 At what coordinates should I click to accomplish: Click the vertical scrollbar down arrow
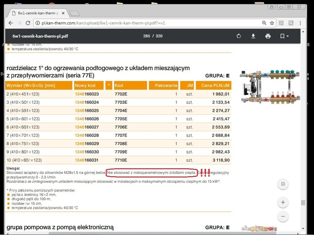click(x=303, y=228)
